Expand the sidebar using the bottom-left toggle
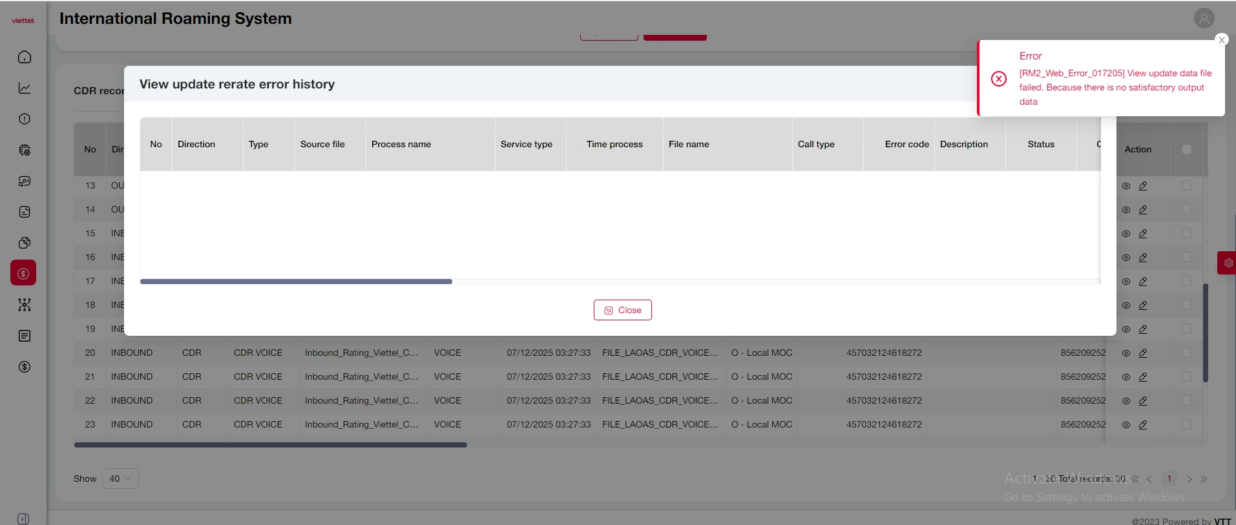The height and width of the screenshot is (525, 1236). tap(23, 519)
